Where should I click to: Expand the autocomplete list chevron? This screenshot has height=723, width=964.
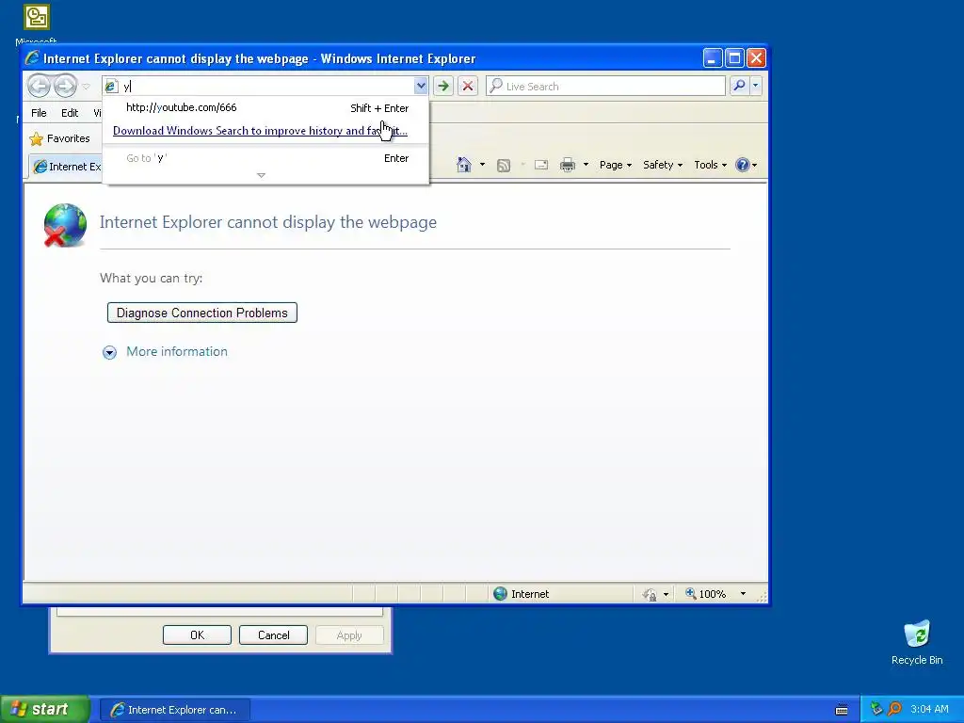[x=262, y=176]
